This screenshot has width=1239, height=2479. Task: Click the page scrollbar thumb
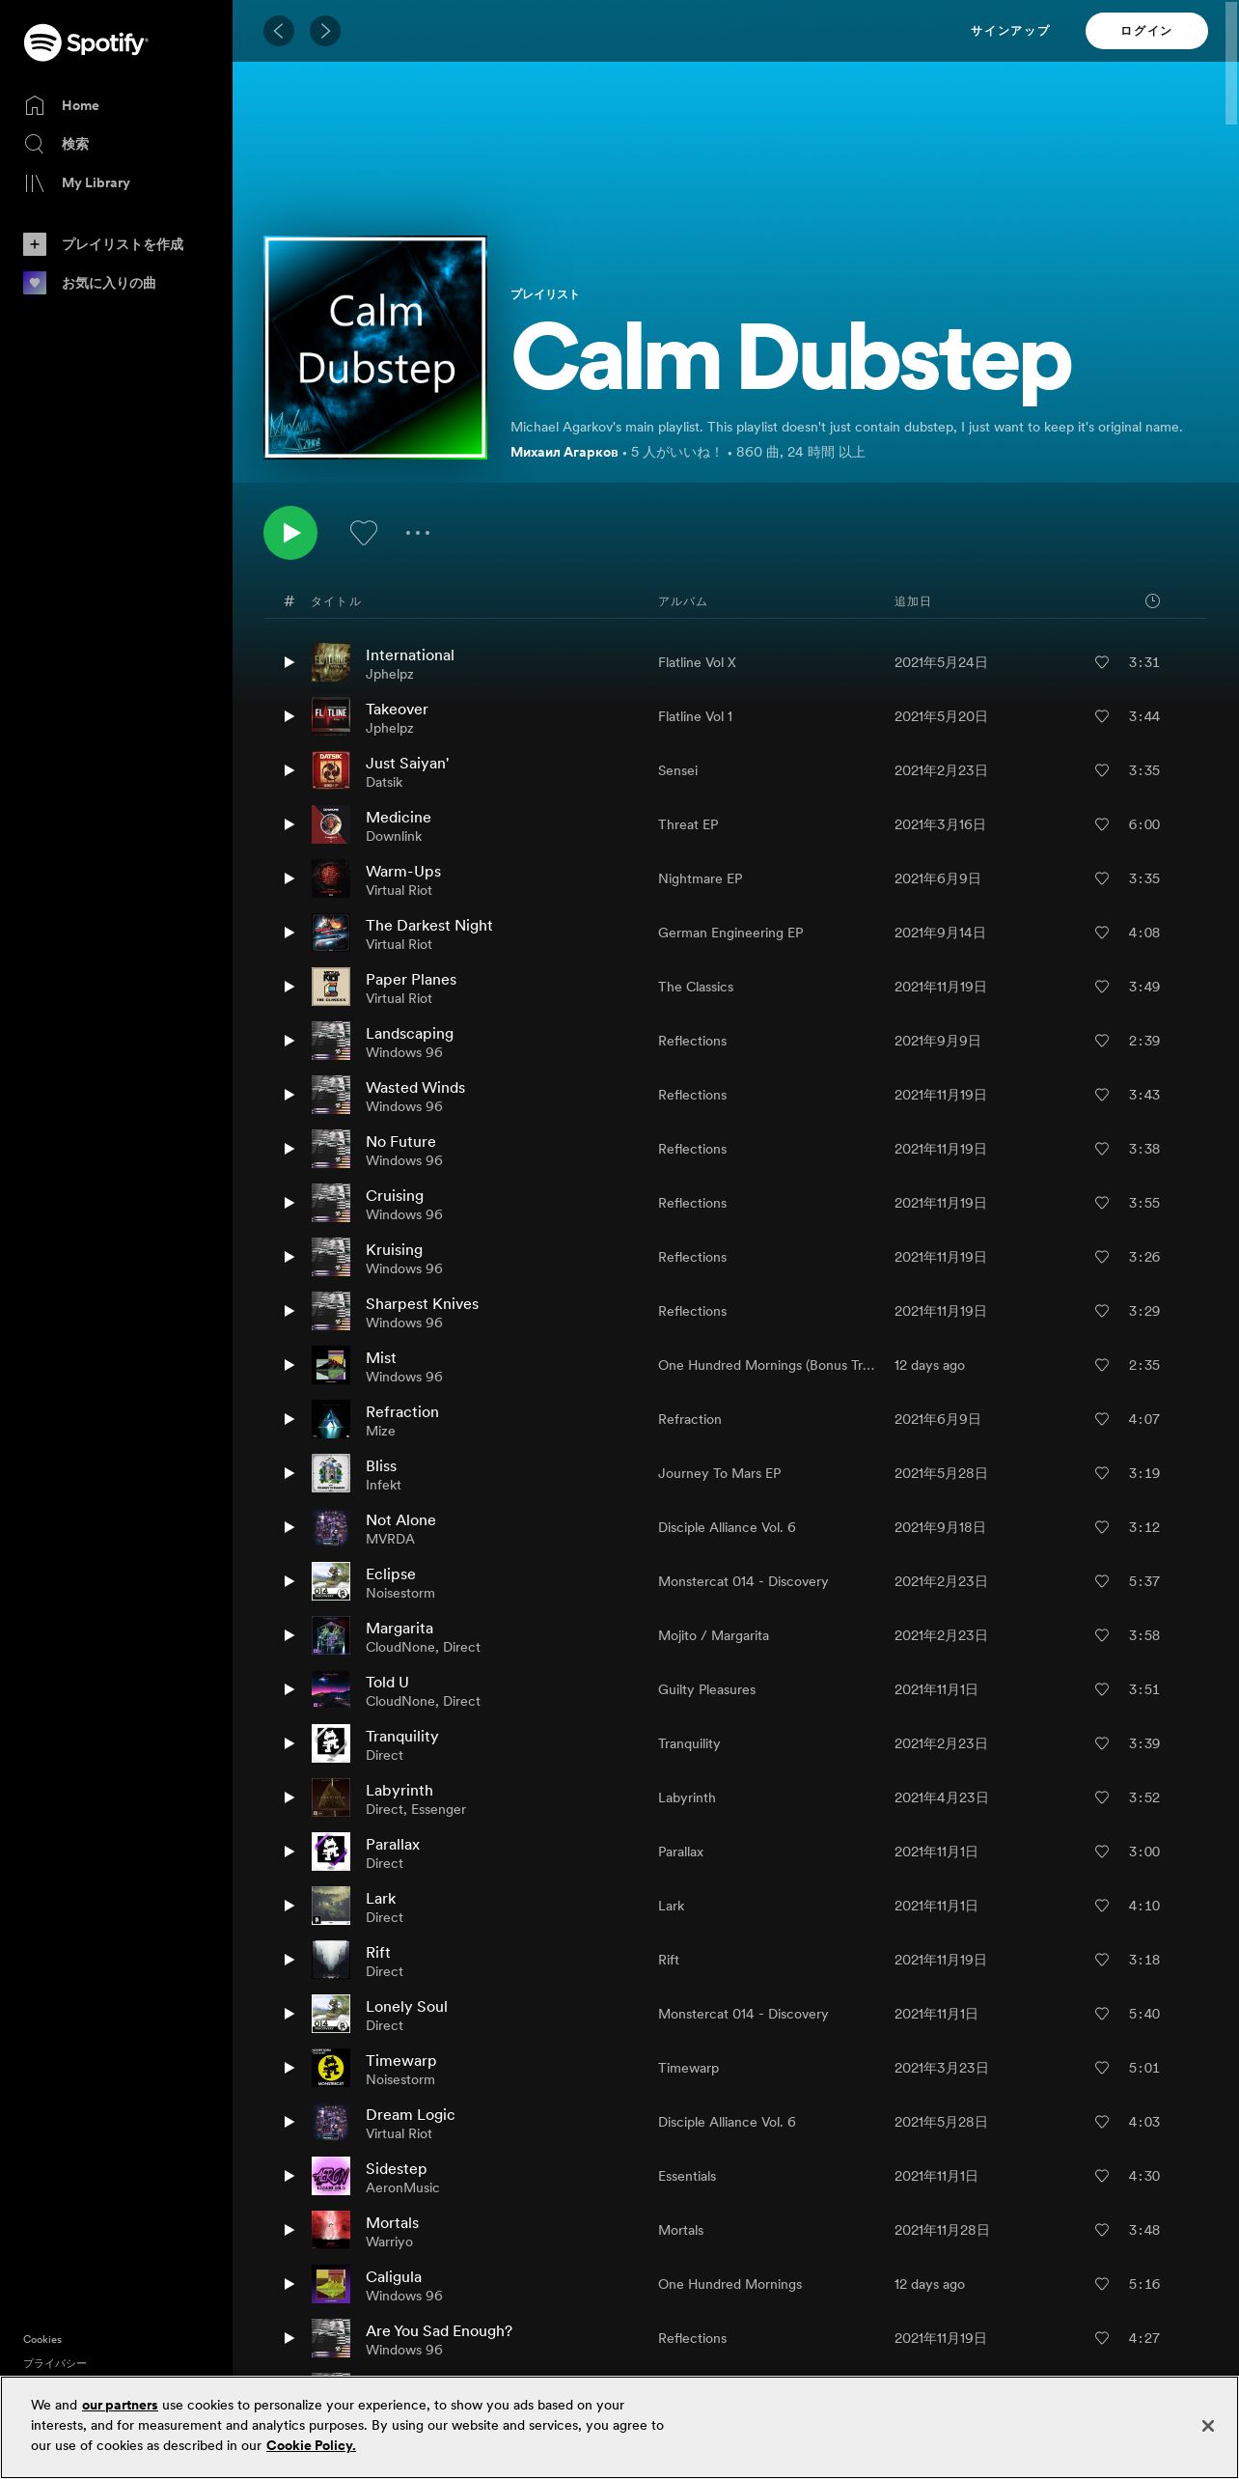[x=1231, y=64]
